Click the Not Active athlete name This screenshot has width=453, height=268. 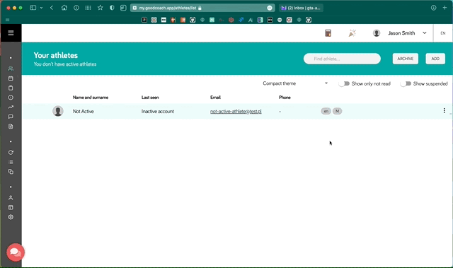[x=84, y=111]
